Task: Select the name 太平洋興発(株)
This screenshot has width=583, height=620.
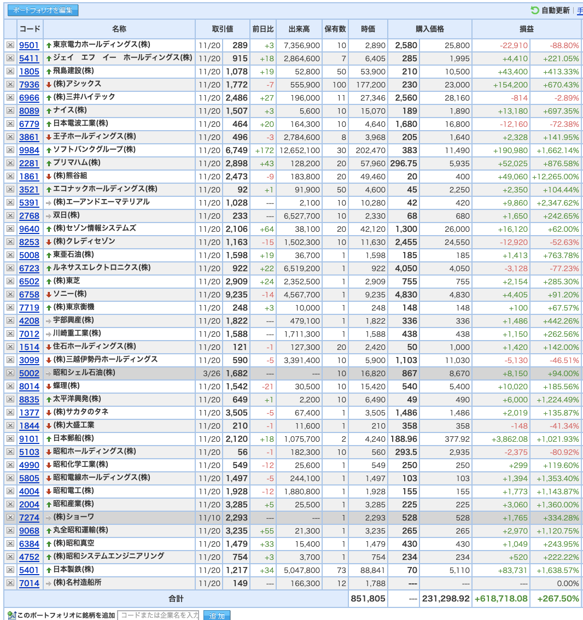Action: (x=77, y=399)
